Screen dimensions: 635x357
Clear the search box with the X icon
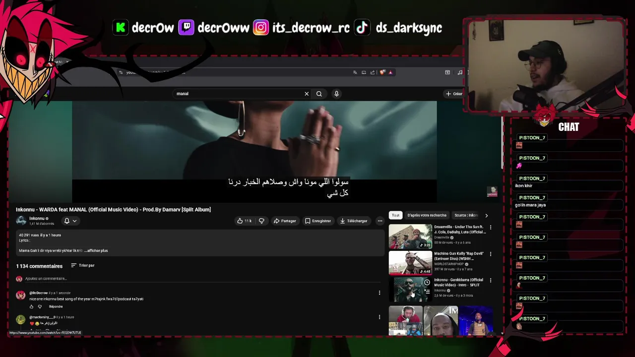[x=307, y=94]
